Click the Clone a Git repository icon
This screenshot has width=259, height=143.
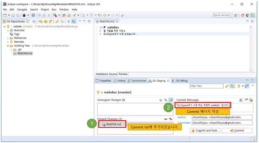(46, 22)
